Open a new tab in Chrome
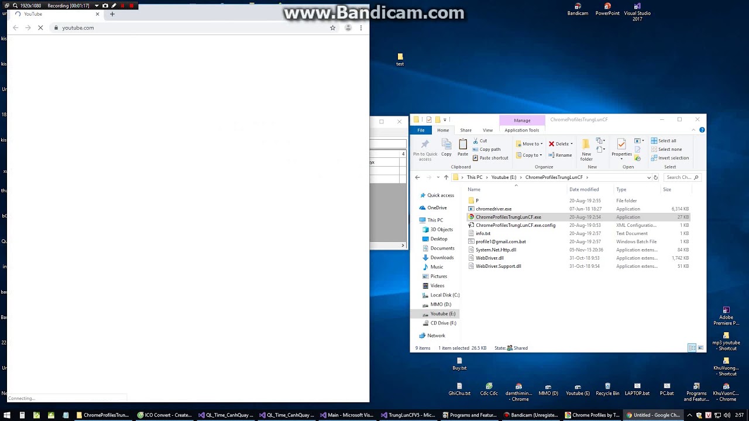 112,14
